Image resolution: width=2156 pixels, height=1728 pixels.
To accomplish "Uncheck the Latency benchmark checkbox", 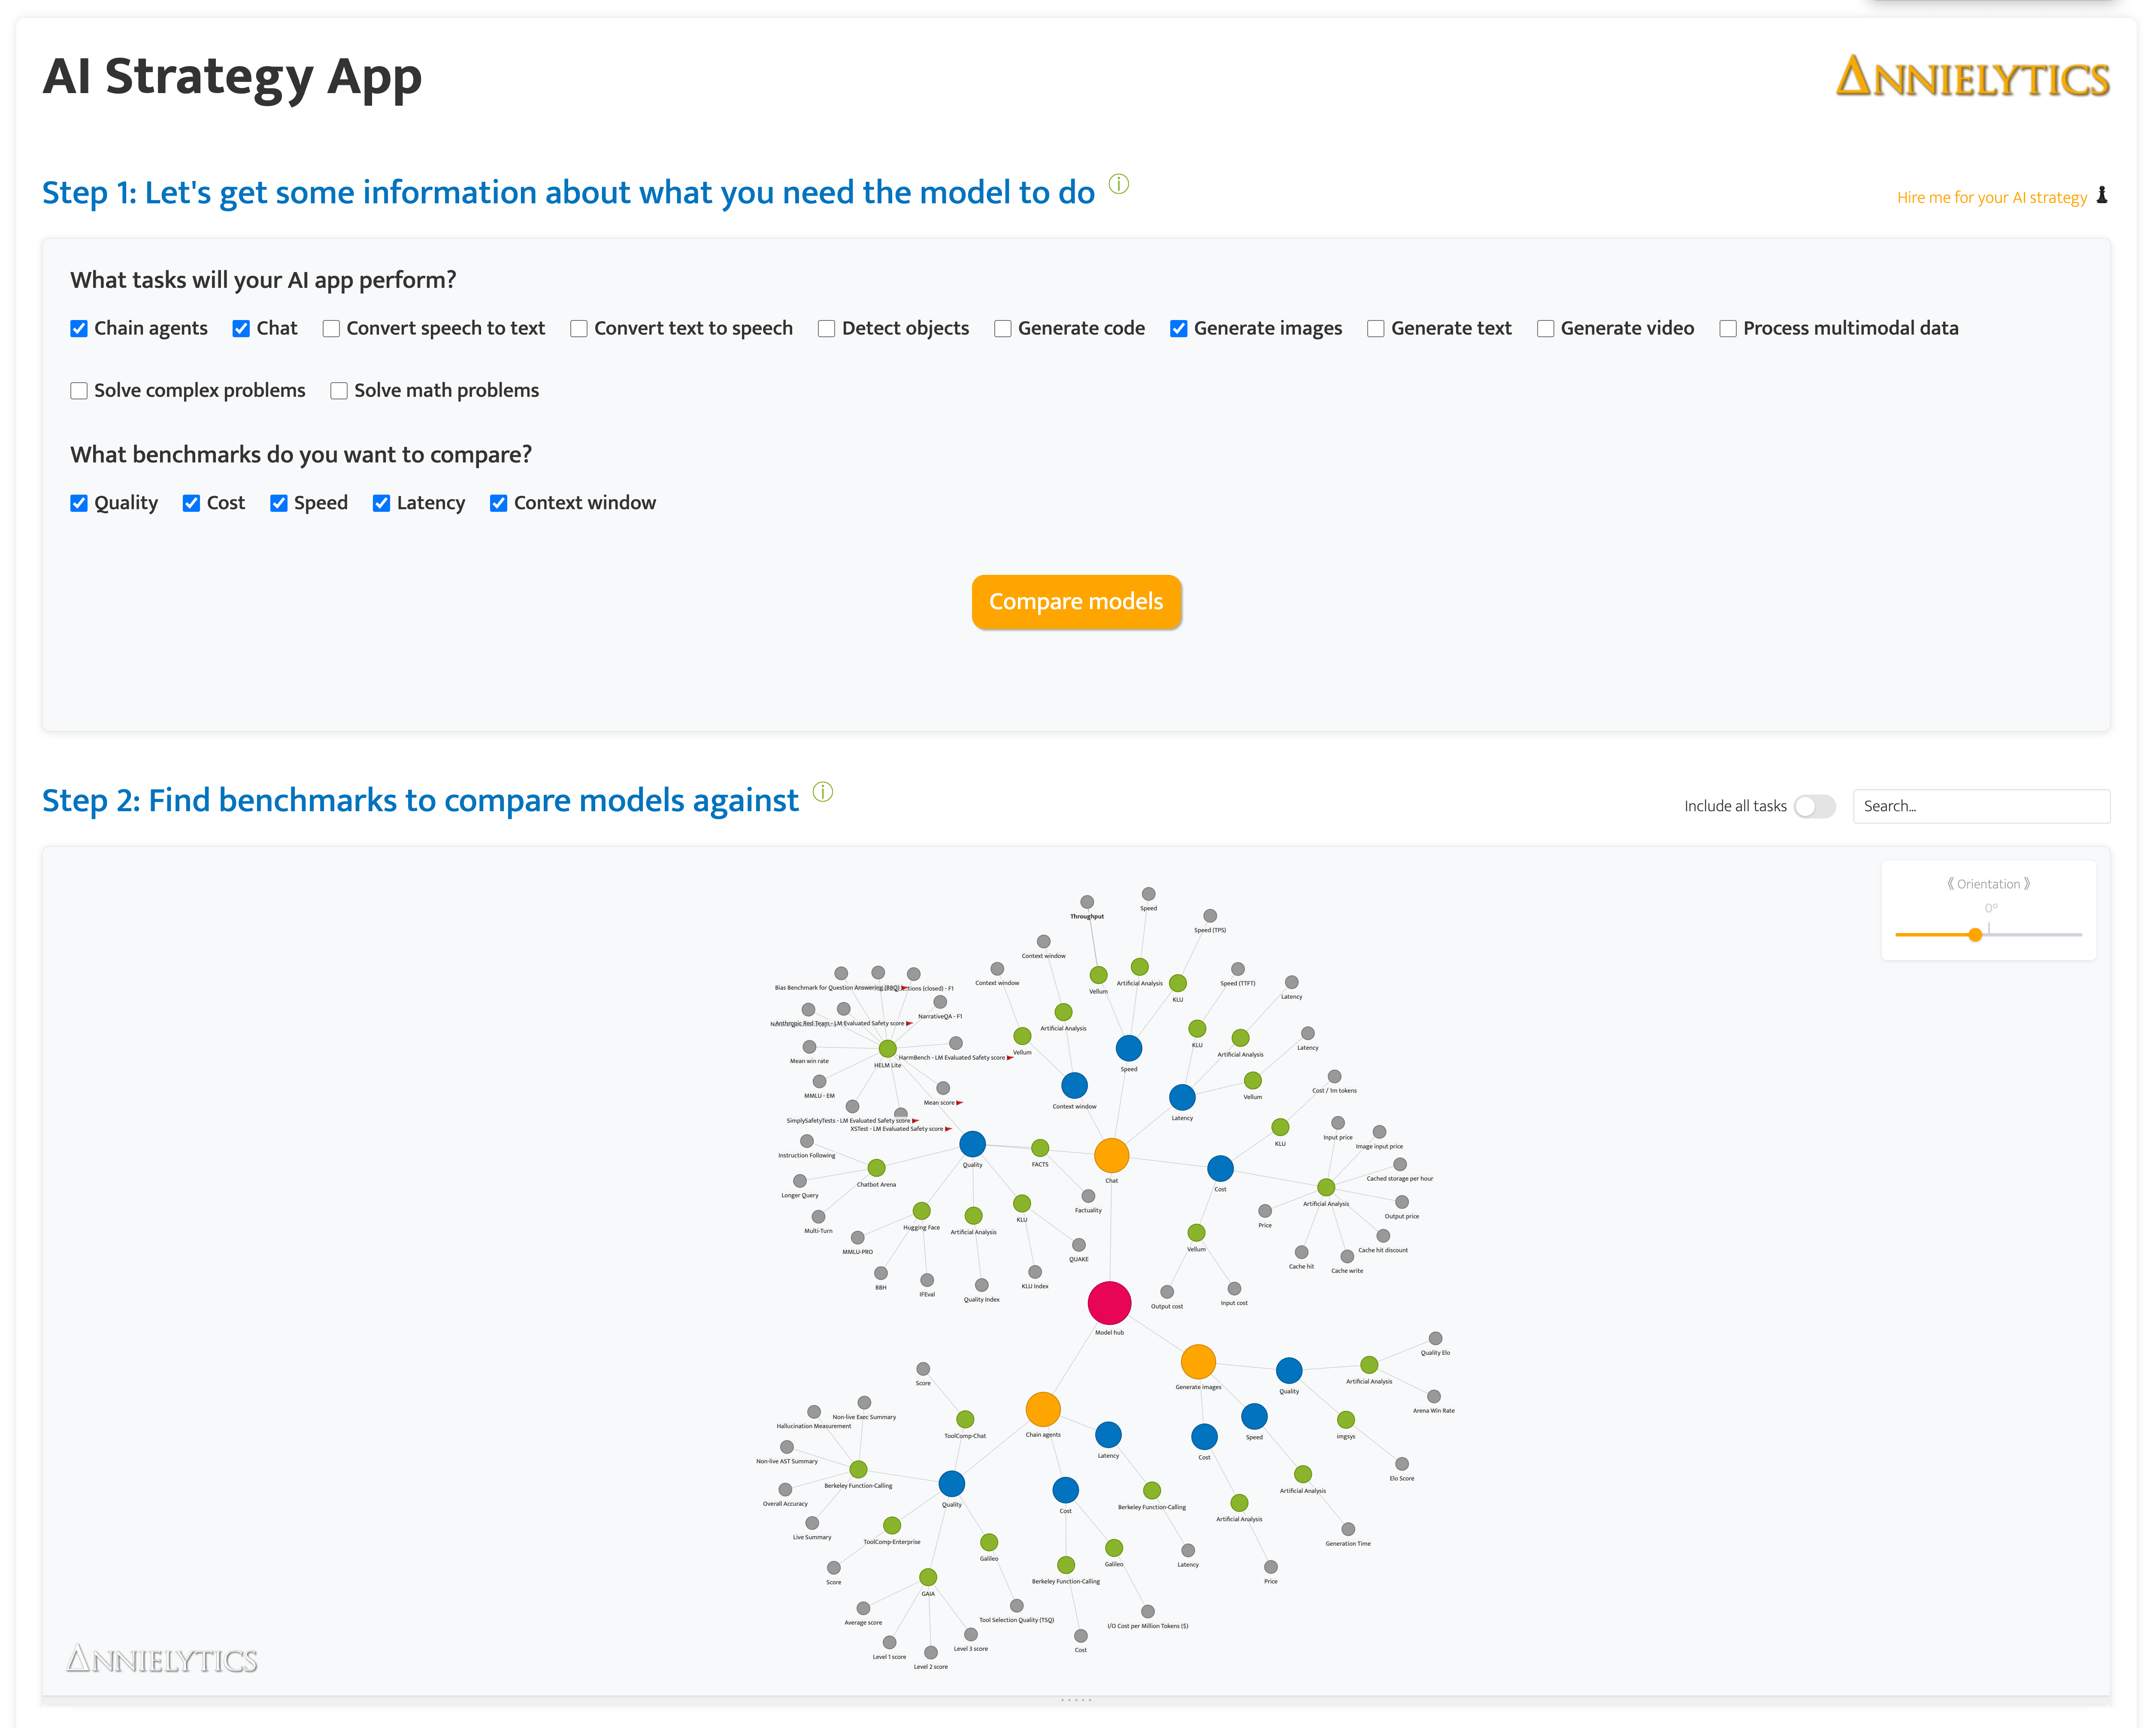I will coord(381,504).
